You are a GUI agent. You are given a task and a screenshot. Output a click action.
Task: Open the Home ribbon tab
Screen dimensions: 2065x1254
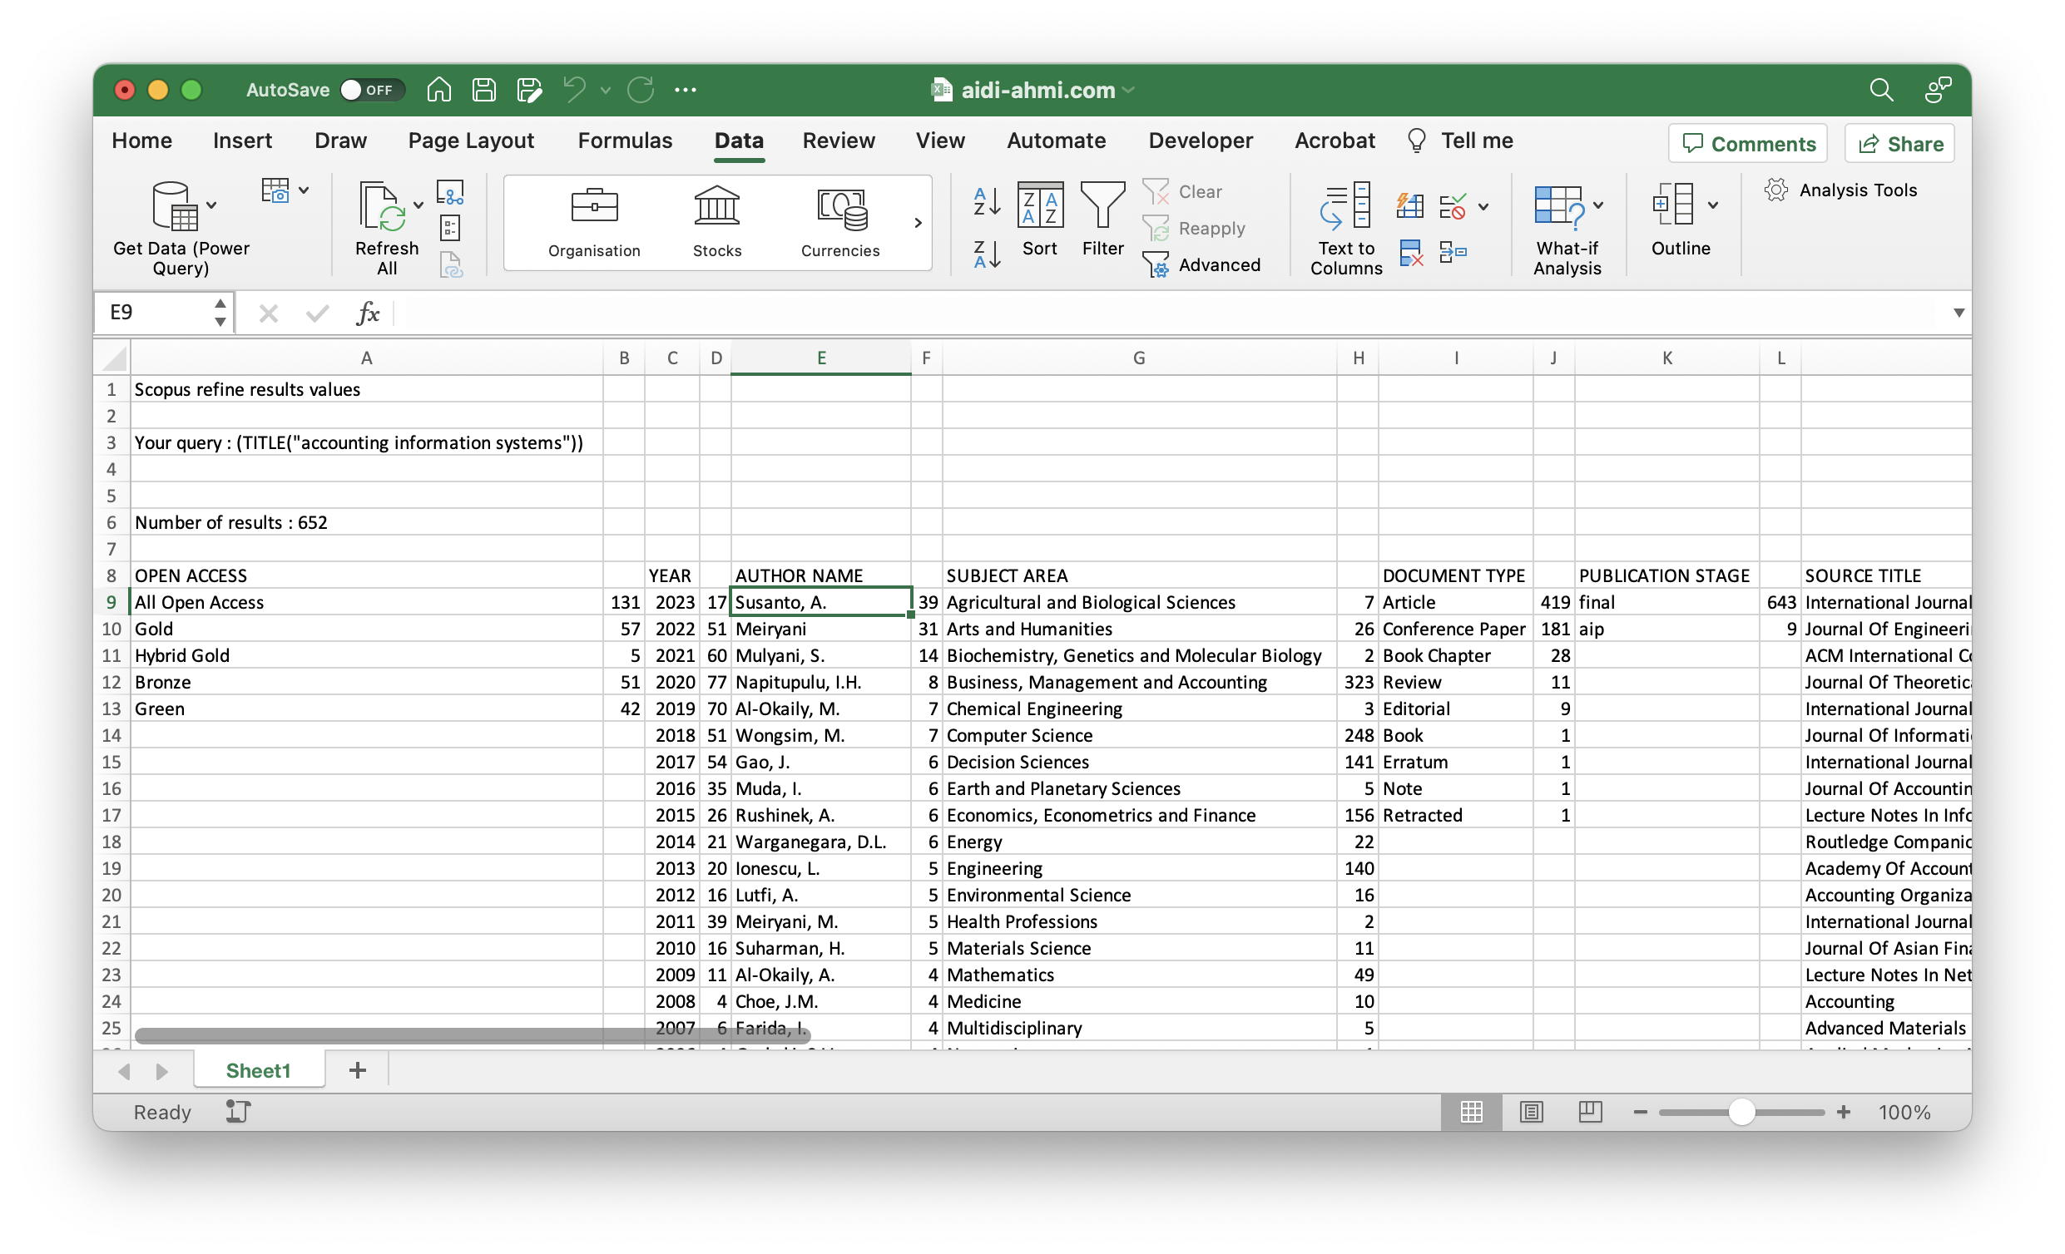point(141,141)
